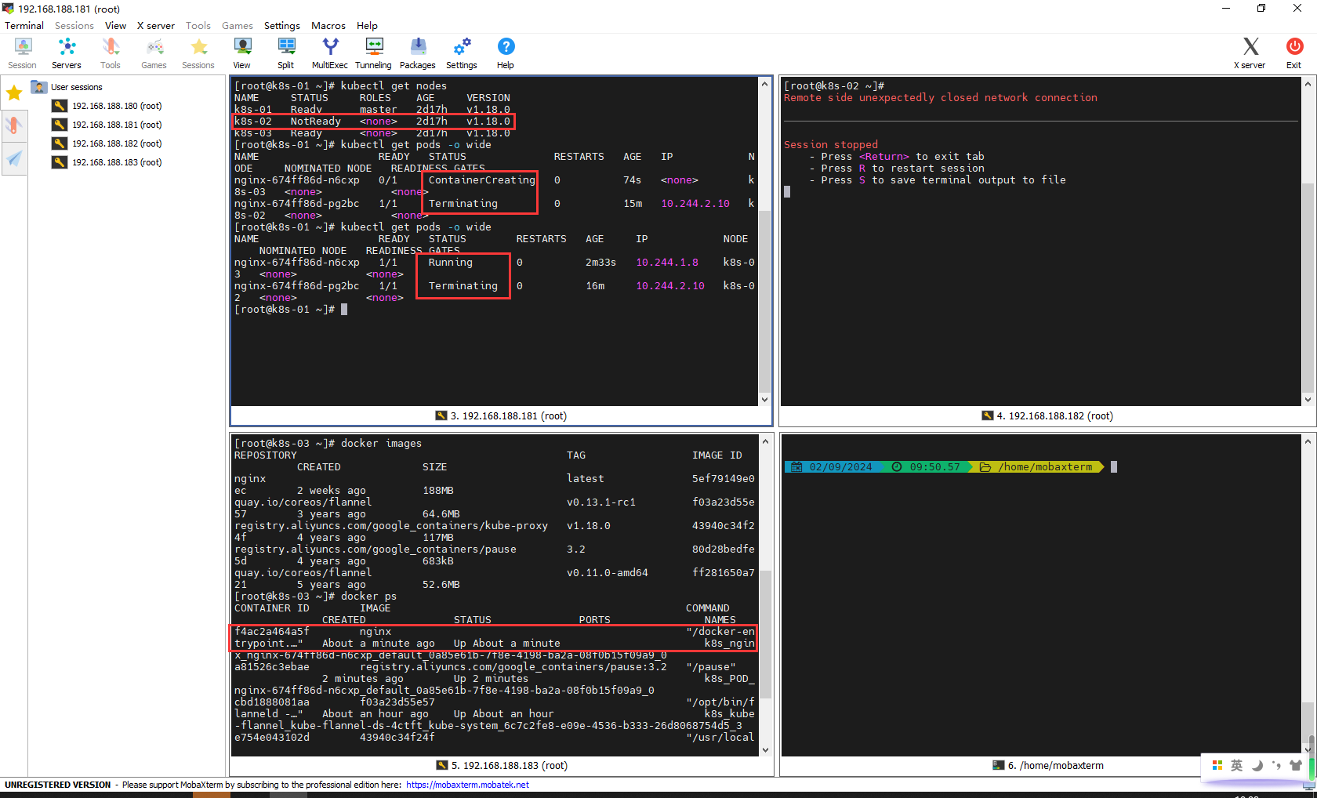Open the Games toolbar icon
This screenshot has width=1317, height=798.
[x=154, y=53]
